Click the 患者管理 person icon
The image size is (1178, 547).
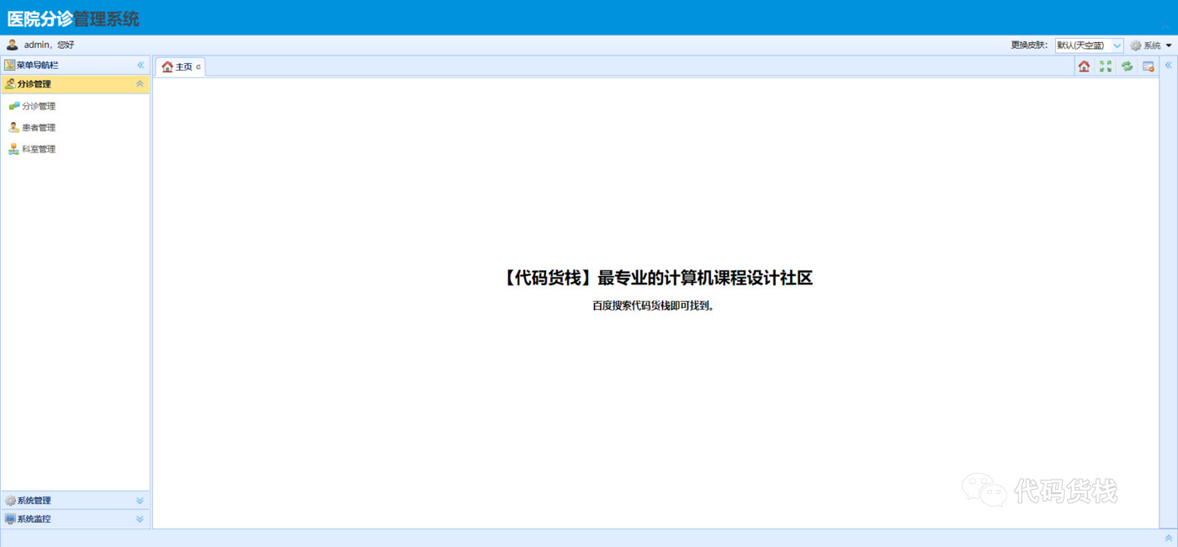point(14,127)
